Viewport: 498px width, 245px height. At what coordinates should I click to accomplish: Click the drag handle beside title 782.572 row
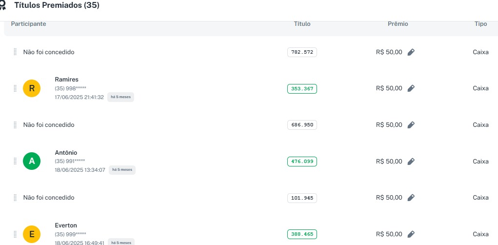point(15,52)
